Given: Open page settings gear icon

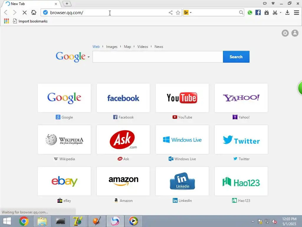Looking at the screenshot, I should click(x=285, y=33).
